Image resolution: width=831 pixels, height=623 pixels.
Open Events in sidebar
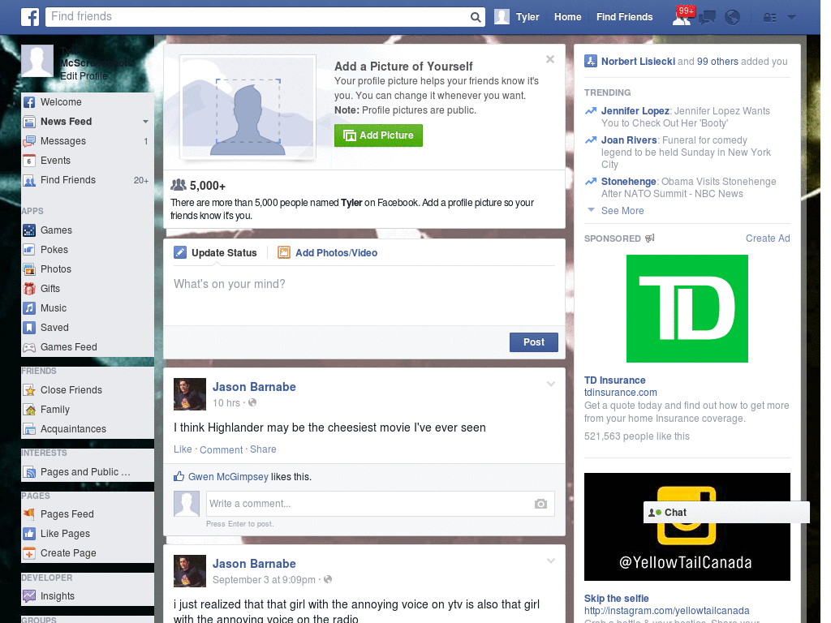tap(88, 161)
